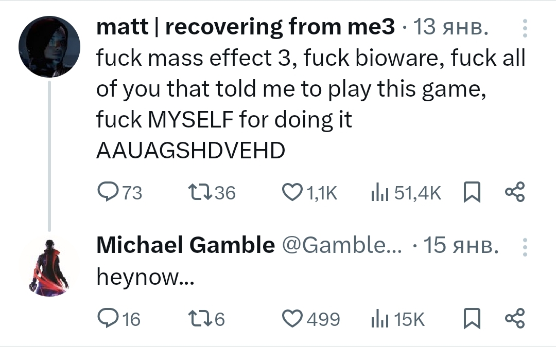Retweet Michael Gamble's reply with 6 retweets
This screenshot has height=347, width=556.
tap(206, 318)
